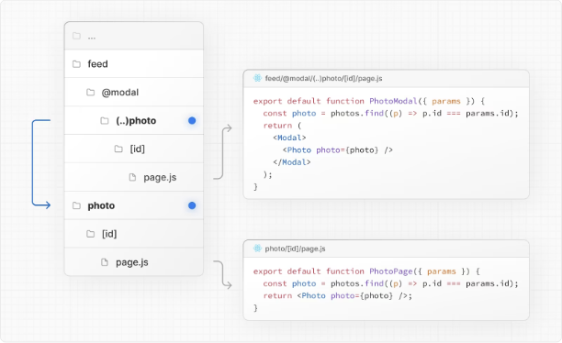Expand the feed folder row
Viewport: 562px width, 343px height.
point(134,63)
